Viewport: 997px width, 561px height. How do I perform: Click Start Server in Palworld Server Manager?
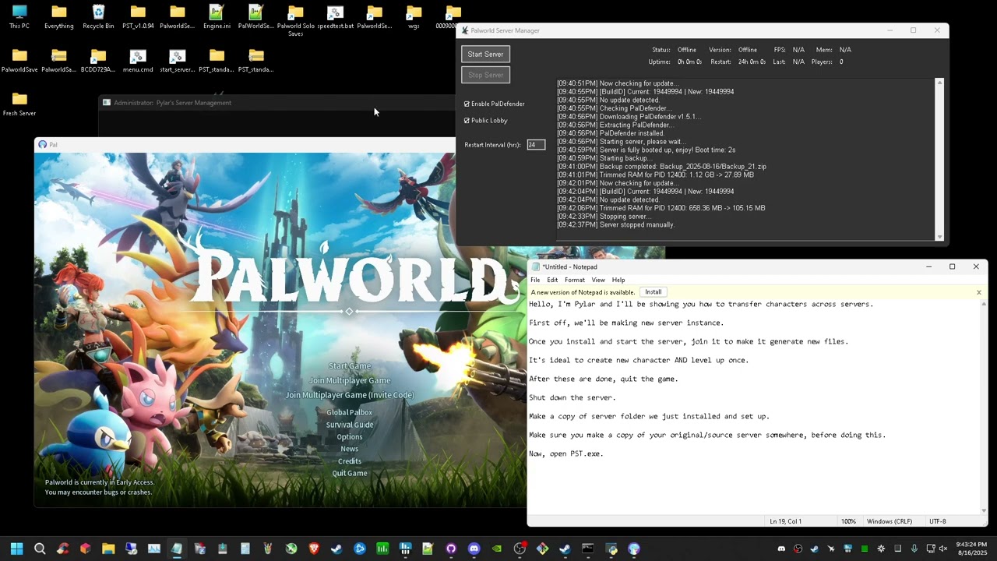(x=485, y=55)
